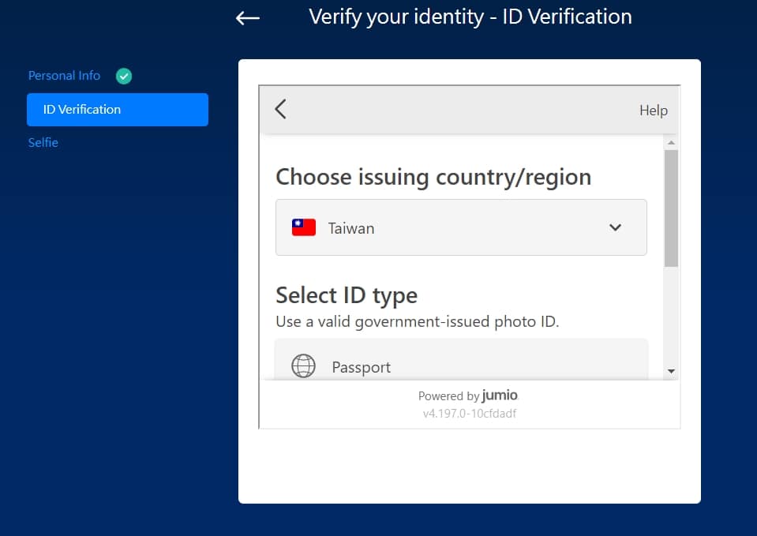Open Help in the Jumio panel

[x=654, y=110]
